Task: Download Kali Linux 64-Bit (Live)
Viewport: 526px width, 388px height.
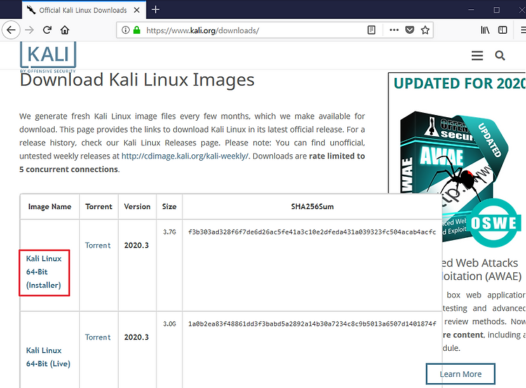Action: coord(48,357)
